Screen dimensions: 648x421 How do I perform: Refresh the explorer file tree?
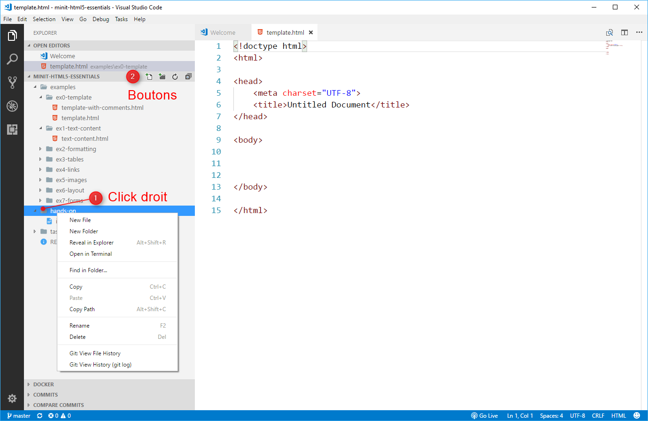tap(175, 77)
